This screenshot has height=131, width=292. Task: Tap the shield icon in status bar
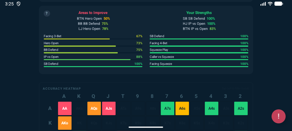click(19, 4)
